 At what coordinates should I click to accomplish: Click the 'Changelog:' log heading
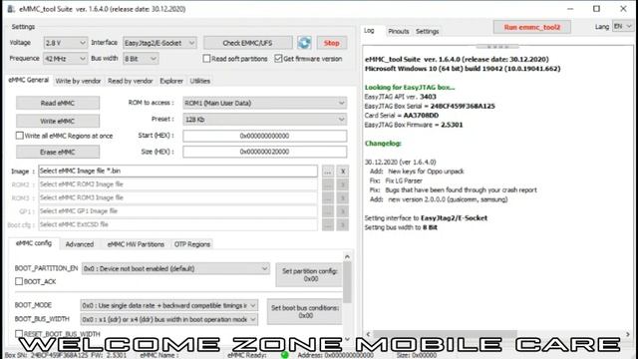point(383,144)
